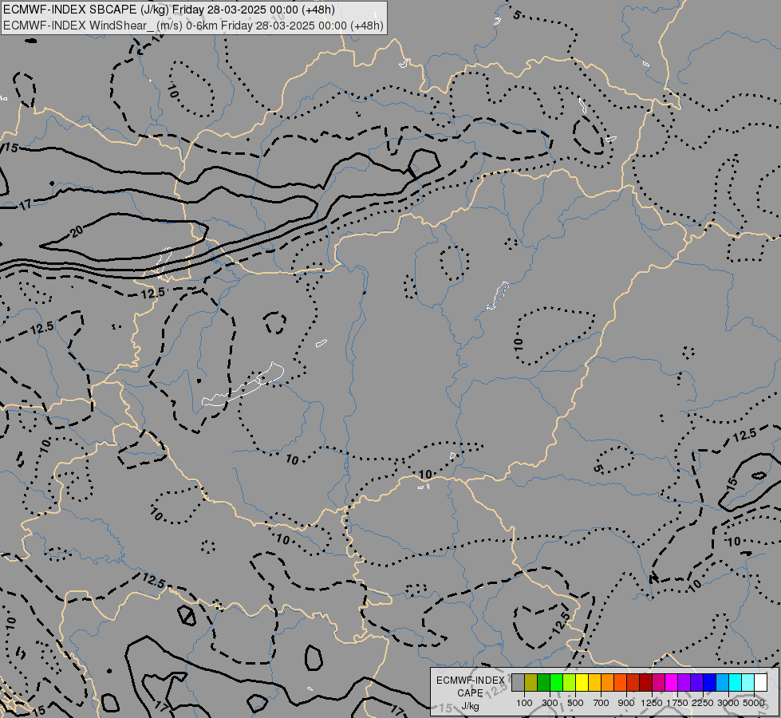Select the bright green legend swatch
The width and height of the screenshot is (781, 718).
(556, 682)
